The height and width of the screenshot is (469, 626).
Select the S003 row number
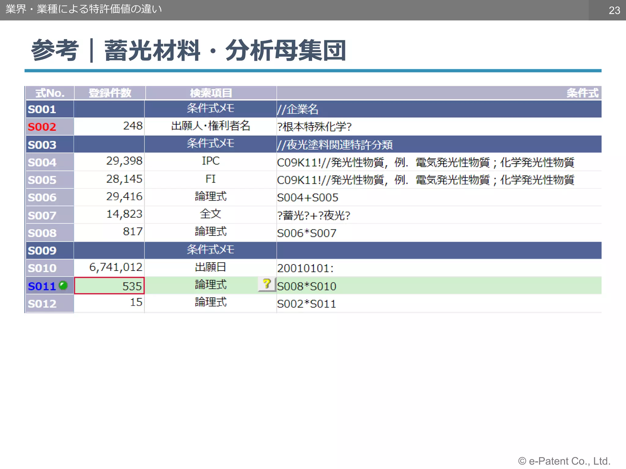pyautogui.click(x=42, y=145)
